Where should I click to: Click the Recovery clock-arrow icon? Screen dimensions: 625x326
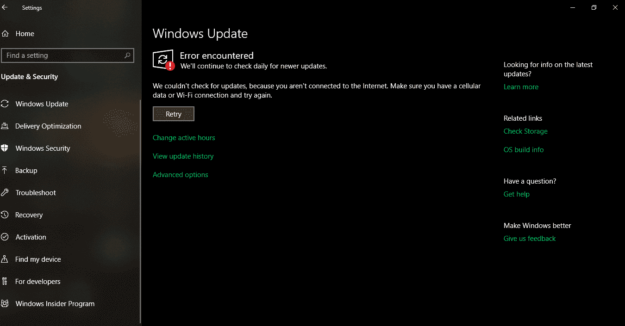[x=5, y=215]
